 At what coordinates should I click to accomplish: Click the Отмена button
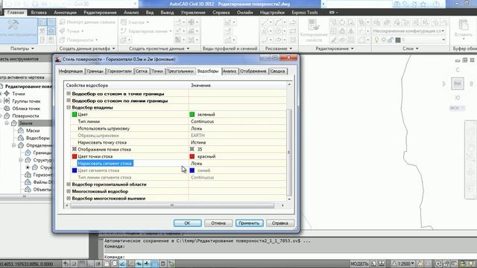(x=218, y=223)
